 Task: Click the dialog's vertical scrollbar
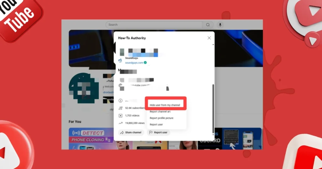[213, 107]
